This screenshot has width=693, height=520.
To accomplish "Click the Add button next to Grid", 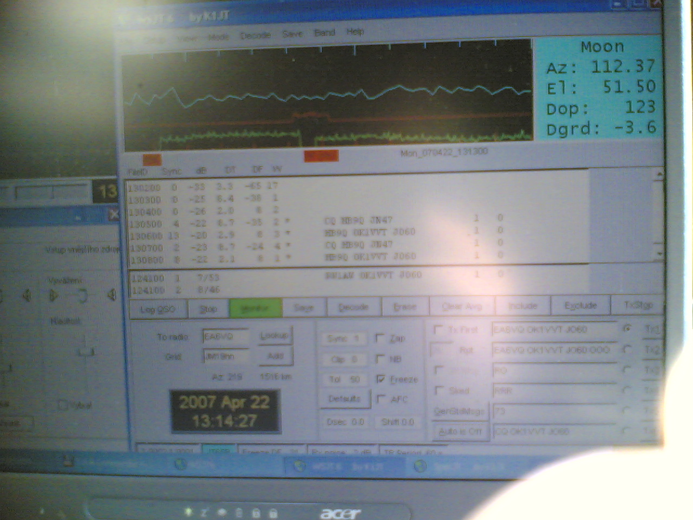I will coord(275,356).
